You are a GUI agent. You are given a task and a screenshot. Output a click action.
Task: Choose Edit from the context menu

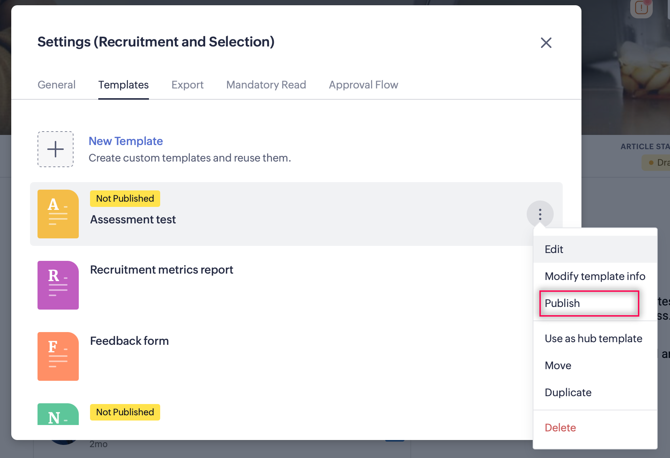pos(554,249)
